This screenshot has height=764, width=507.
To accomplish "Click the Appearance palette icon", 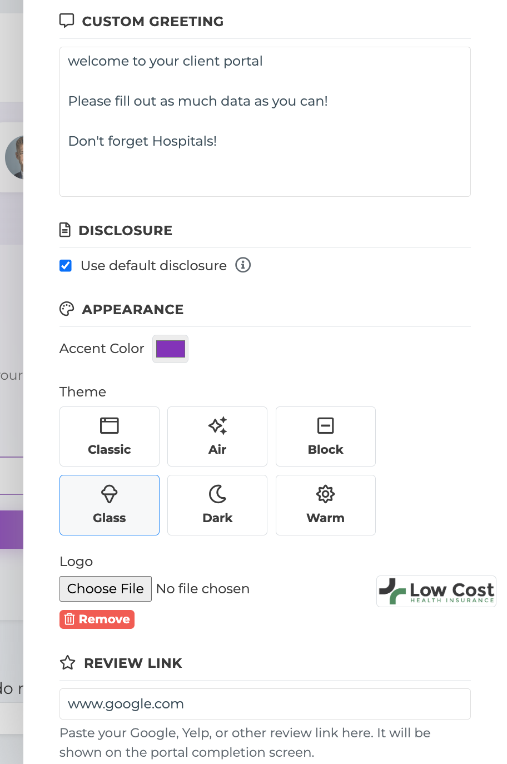I will tap(67, 309).
